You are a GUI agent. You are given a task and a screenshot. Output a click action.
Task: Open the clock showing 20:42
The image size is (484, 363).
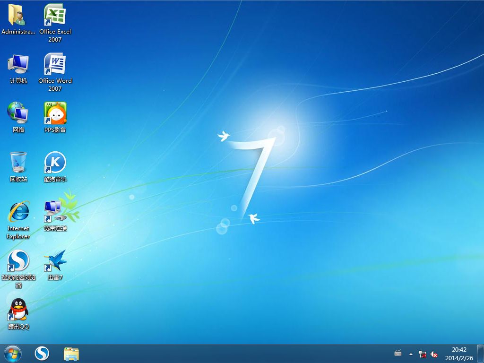(x=459, y=354)
